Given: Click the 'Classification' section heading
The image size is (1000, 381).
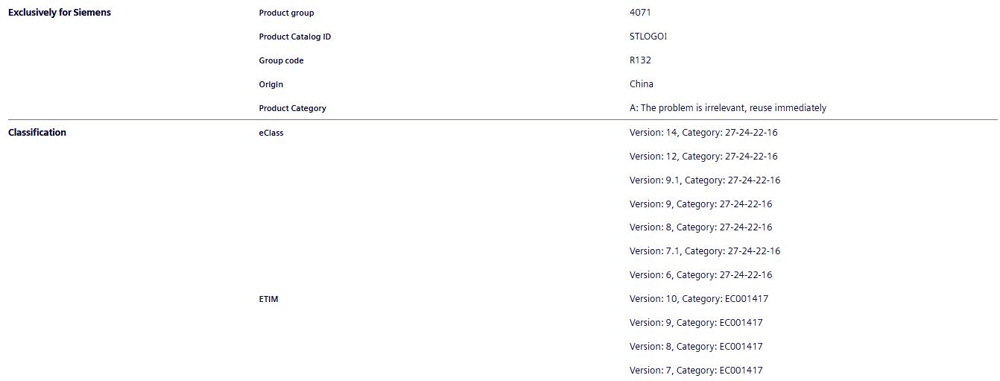Looking at the screenshot, I should point(37,133).
